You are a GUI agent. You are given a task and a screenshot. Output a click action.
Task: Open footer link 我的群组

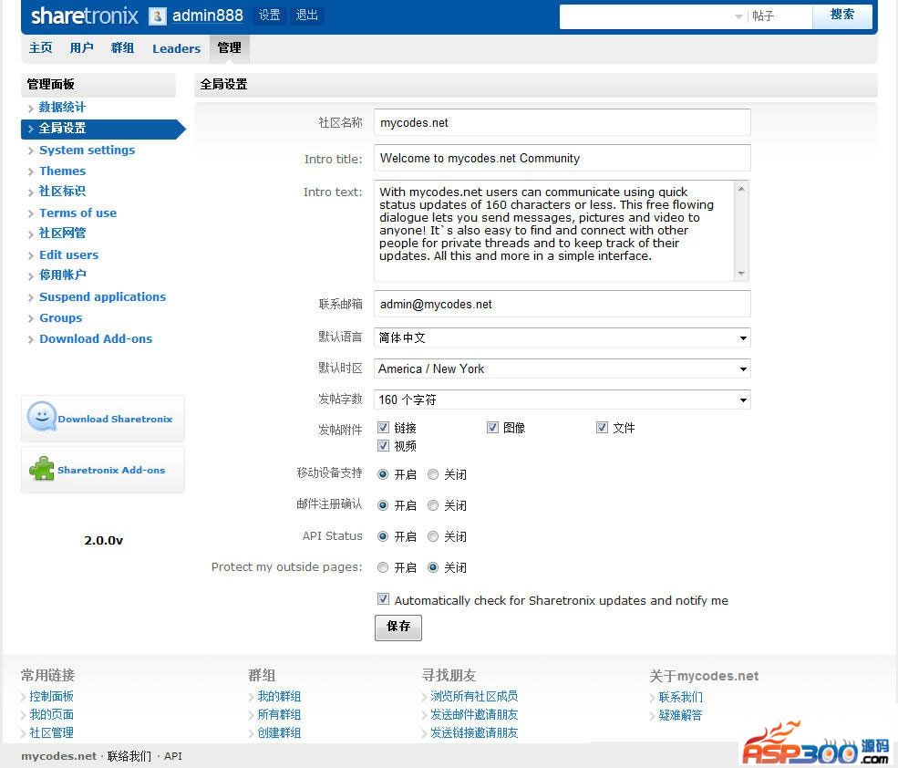click(279, 696)
